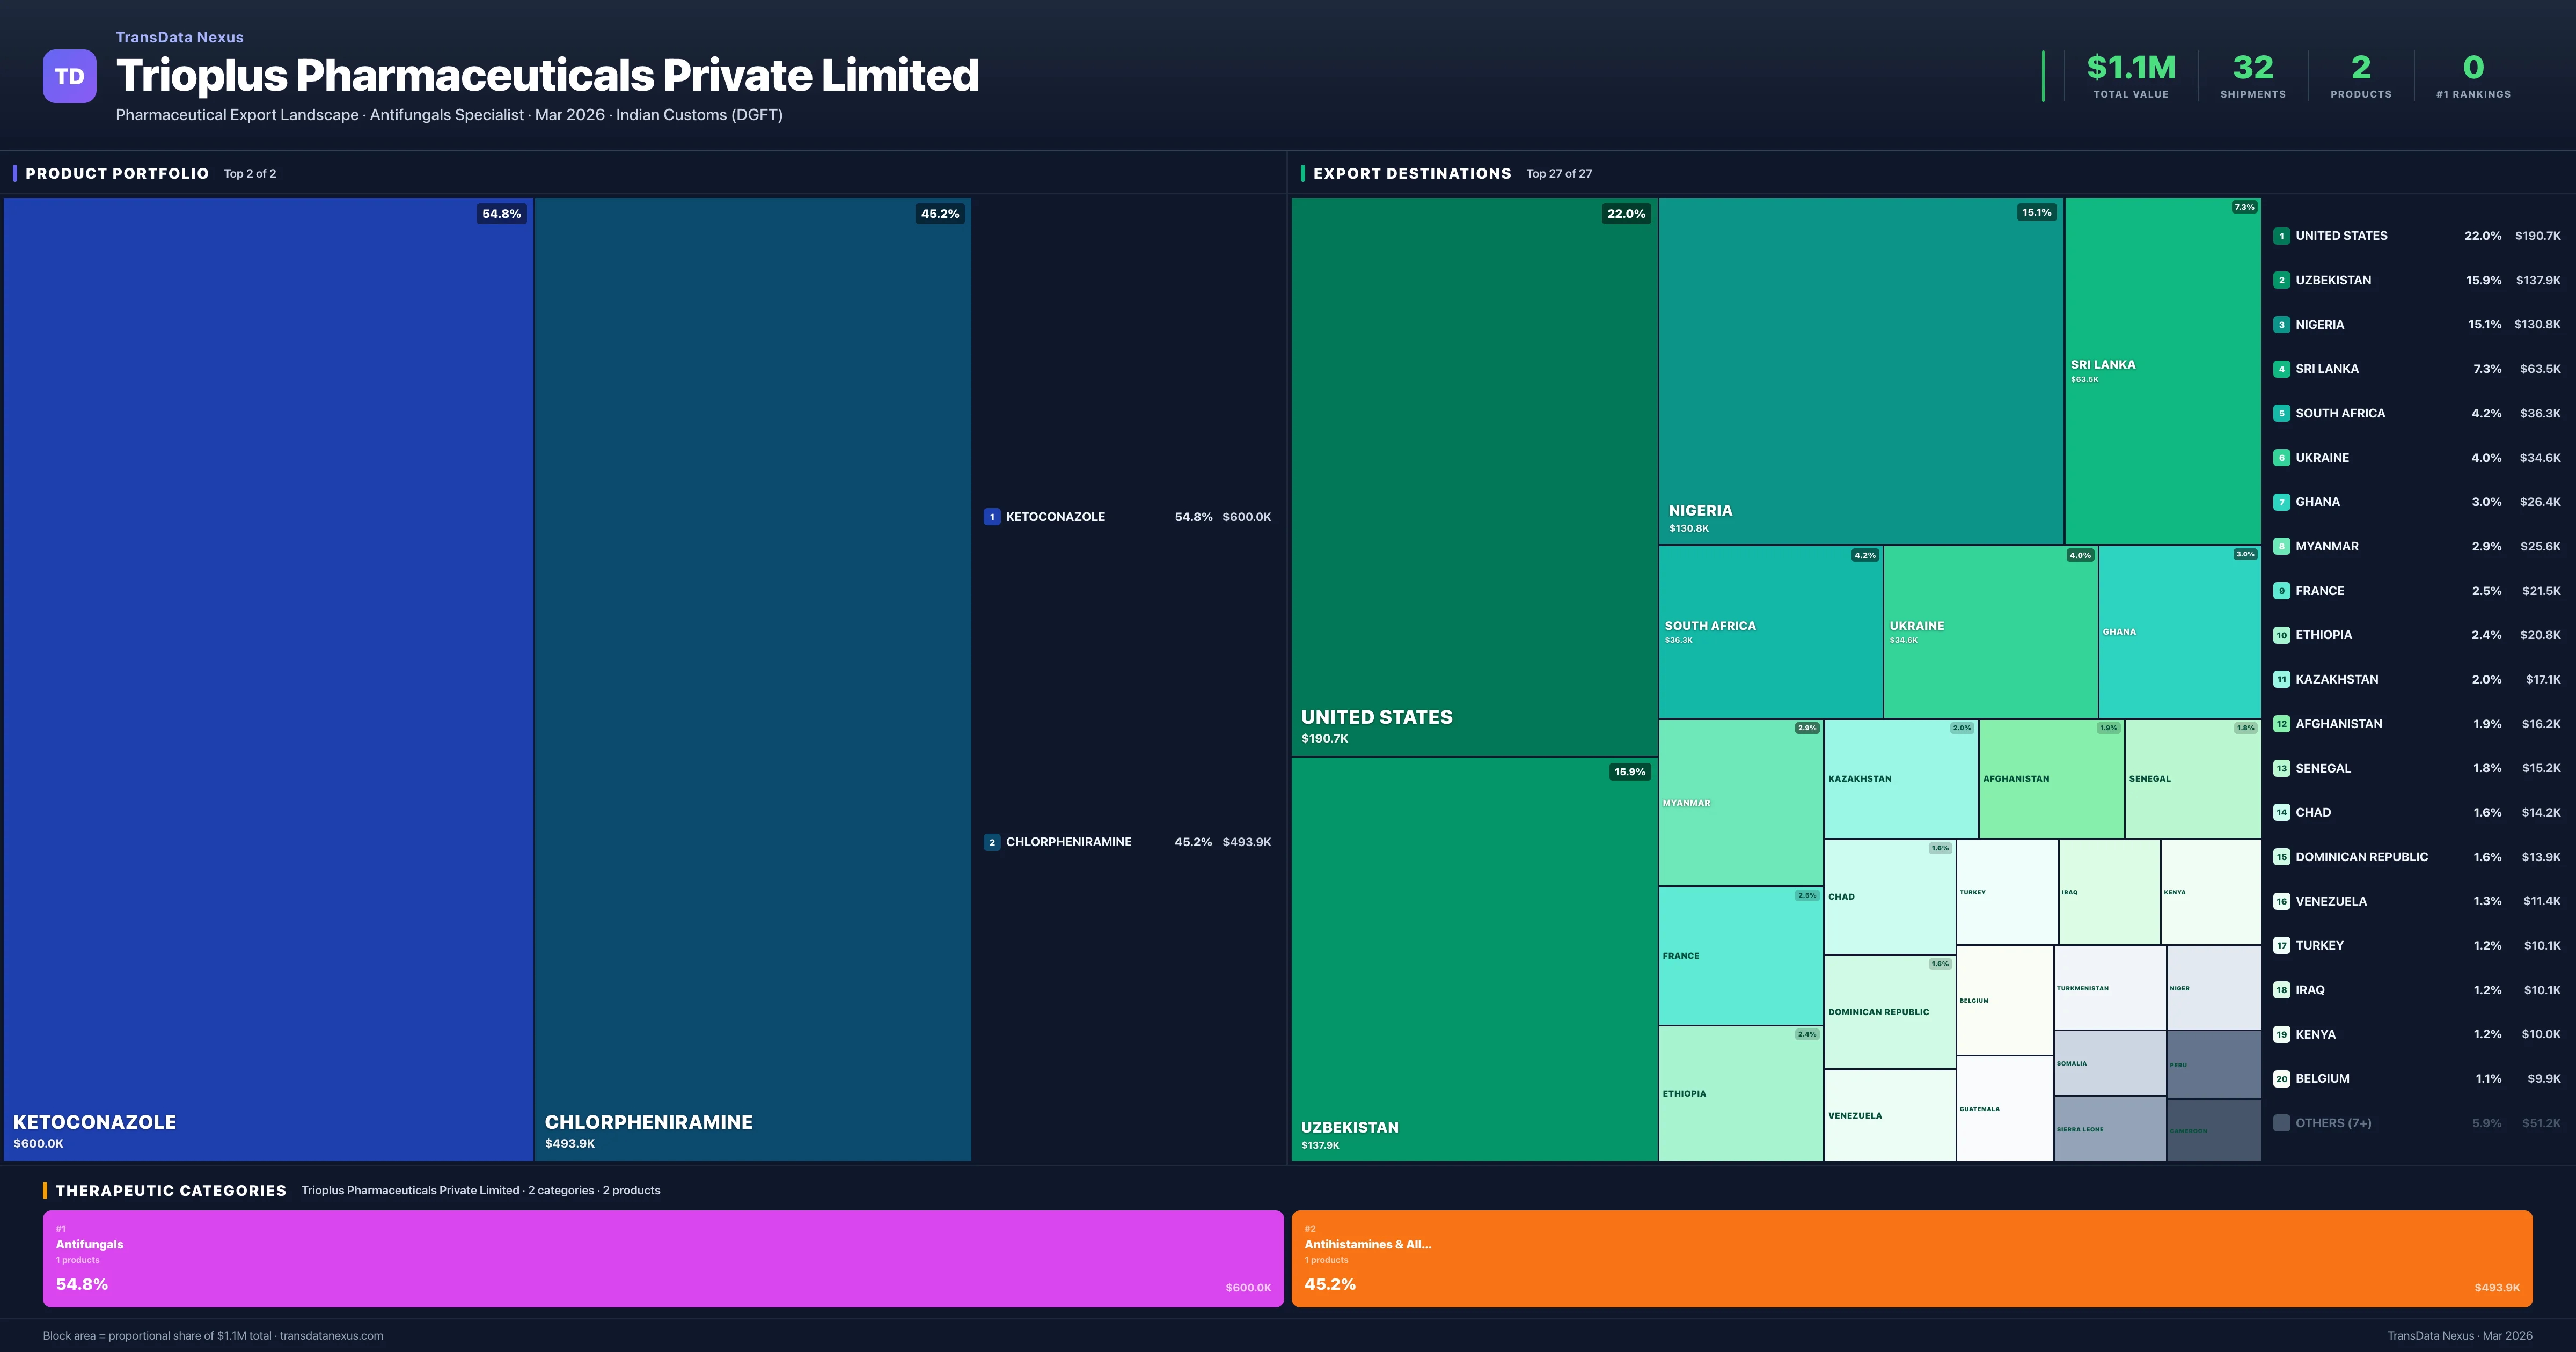Select the Sri Lanka treemap tile

point(2162,370)
